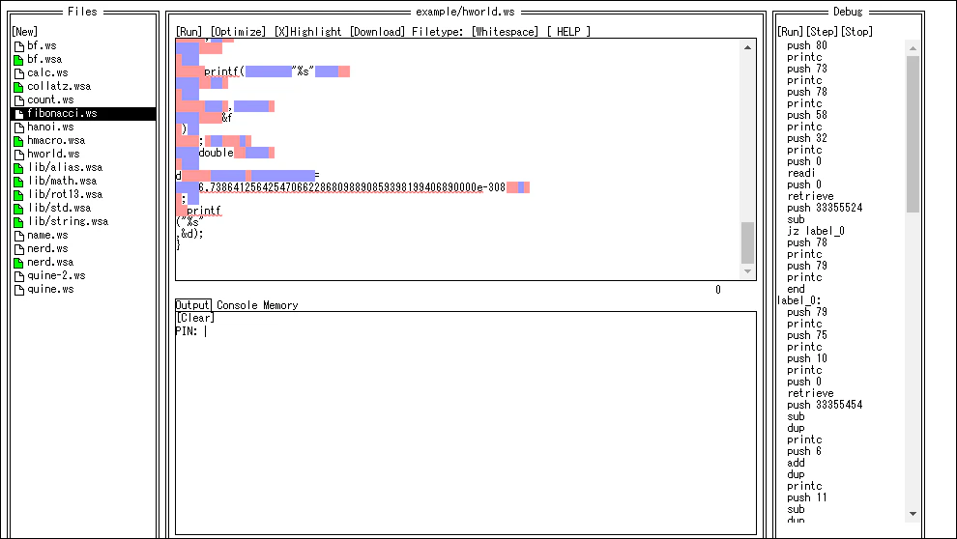
Task: Switch to the Output tab
Action: 193,305
